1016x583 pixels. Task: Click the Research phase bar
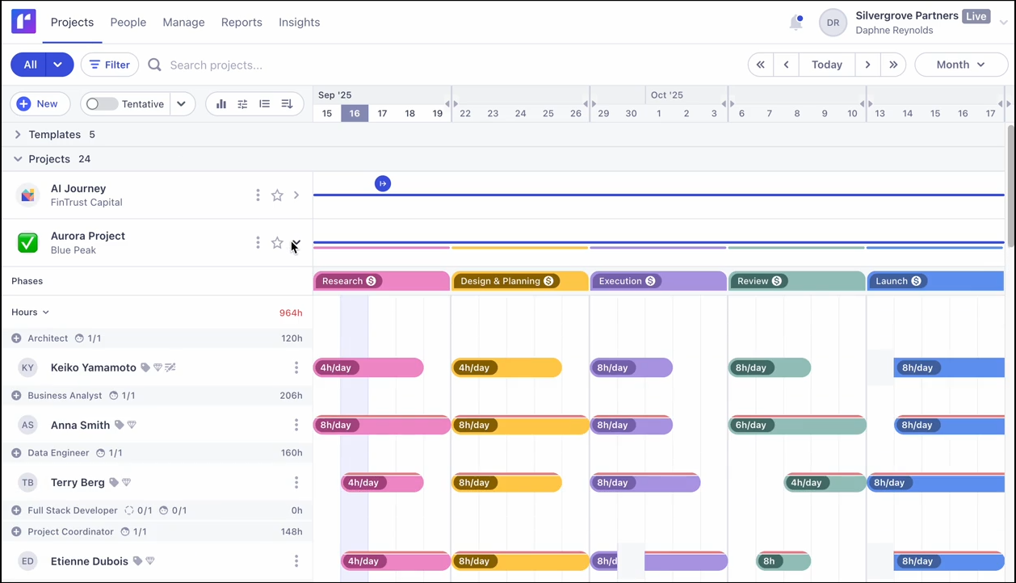pos(381,281)
